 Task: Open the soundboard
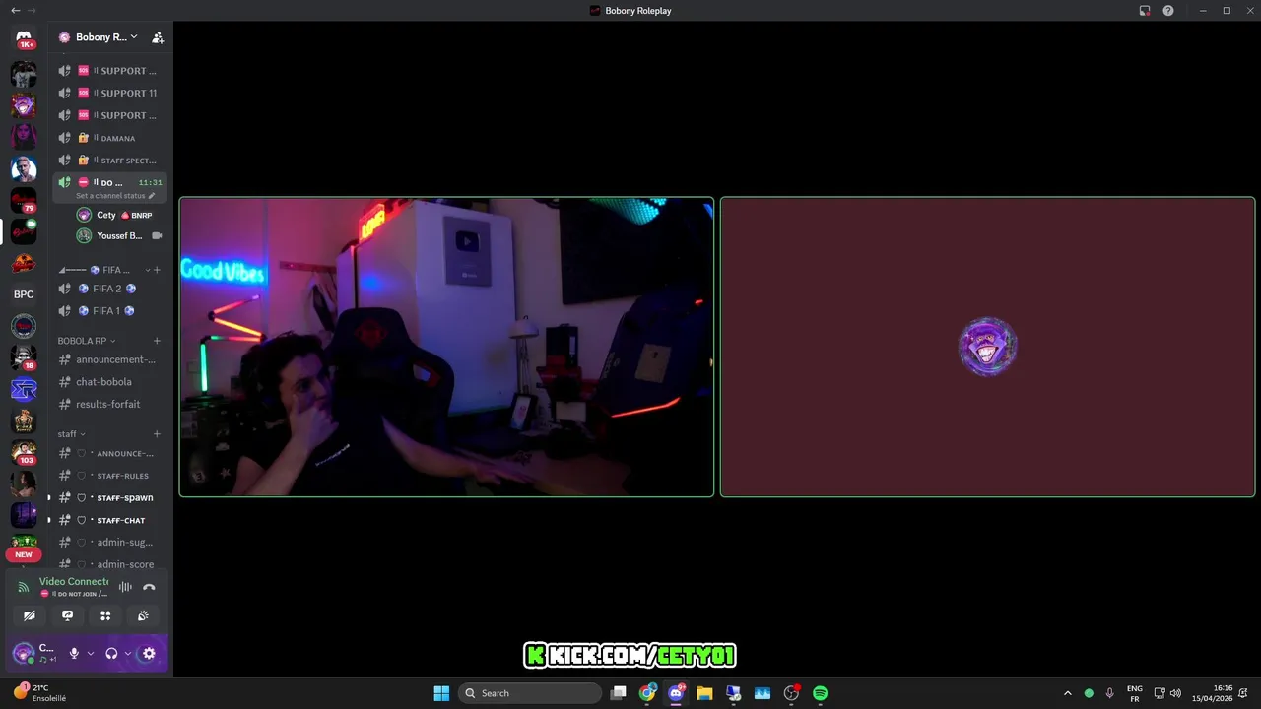pyautogui.click(x=143, y=615)
